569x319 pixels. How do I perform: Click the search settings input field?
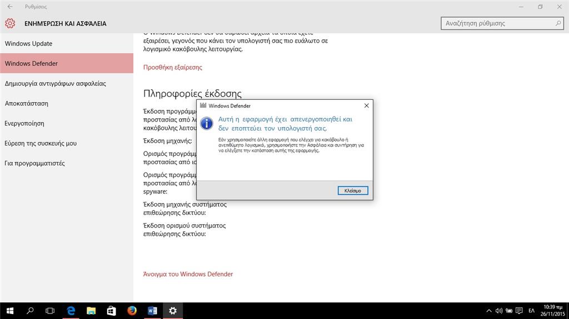coord(502,23)
